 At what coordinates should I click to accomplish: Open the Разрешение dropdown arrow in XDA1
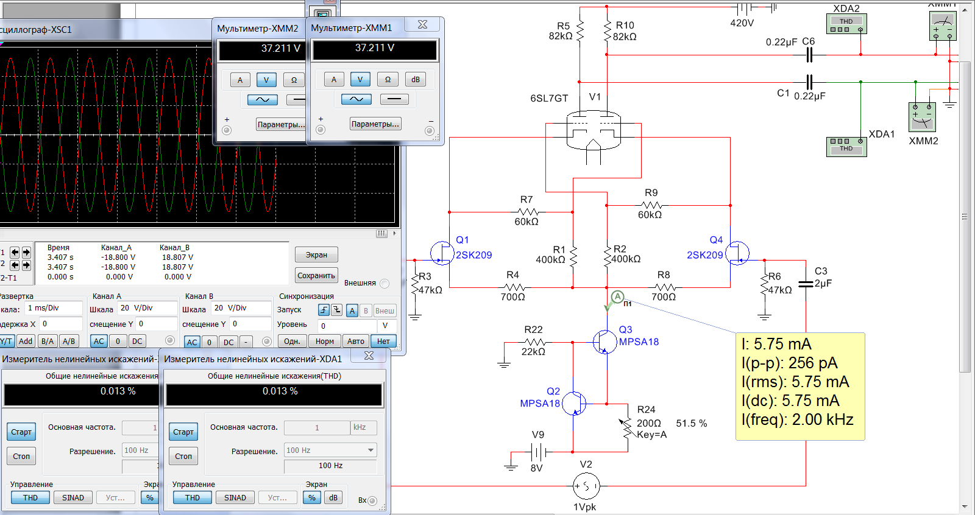coord(370,450)
